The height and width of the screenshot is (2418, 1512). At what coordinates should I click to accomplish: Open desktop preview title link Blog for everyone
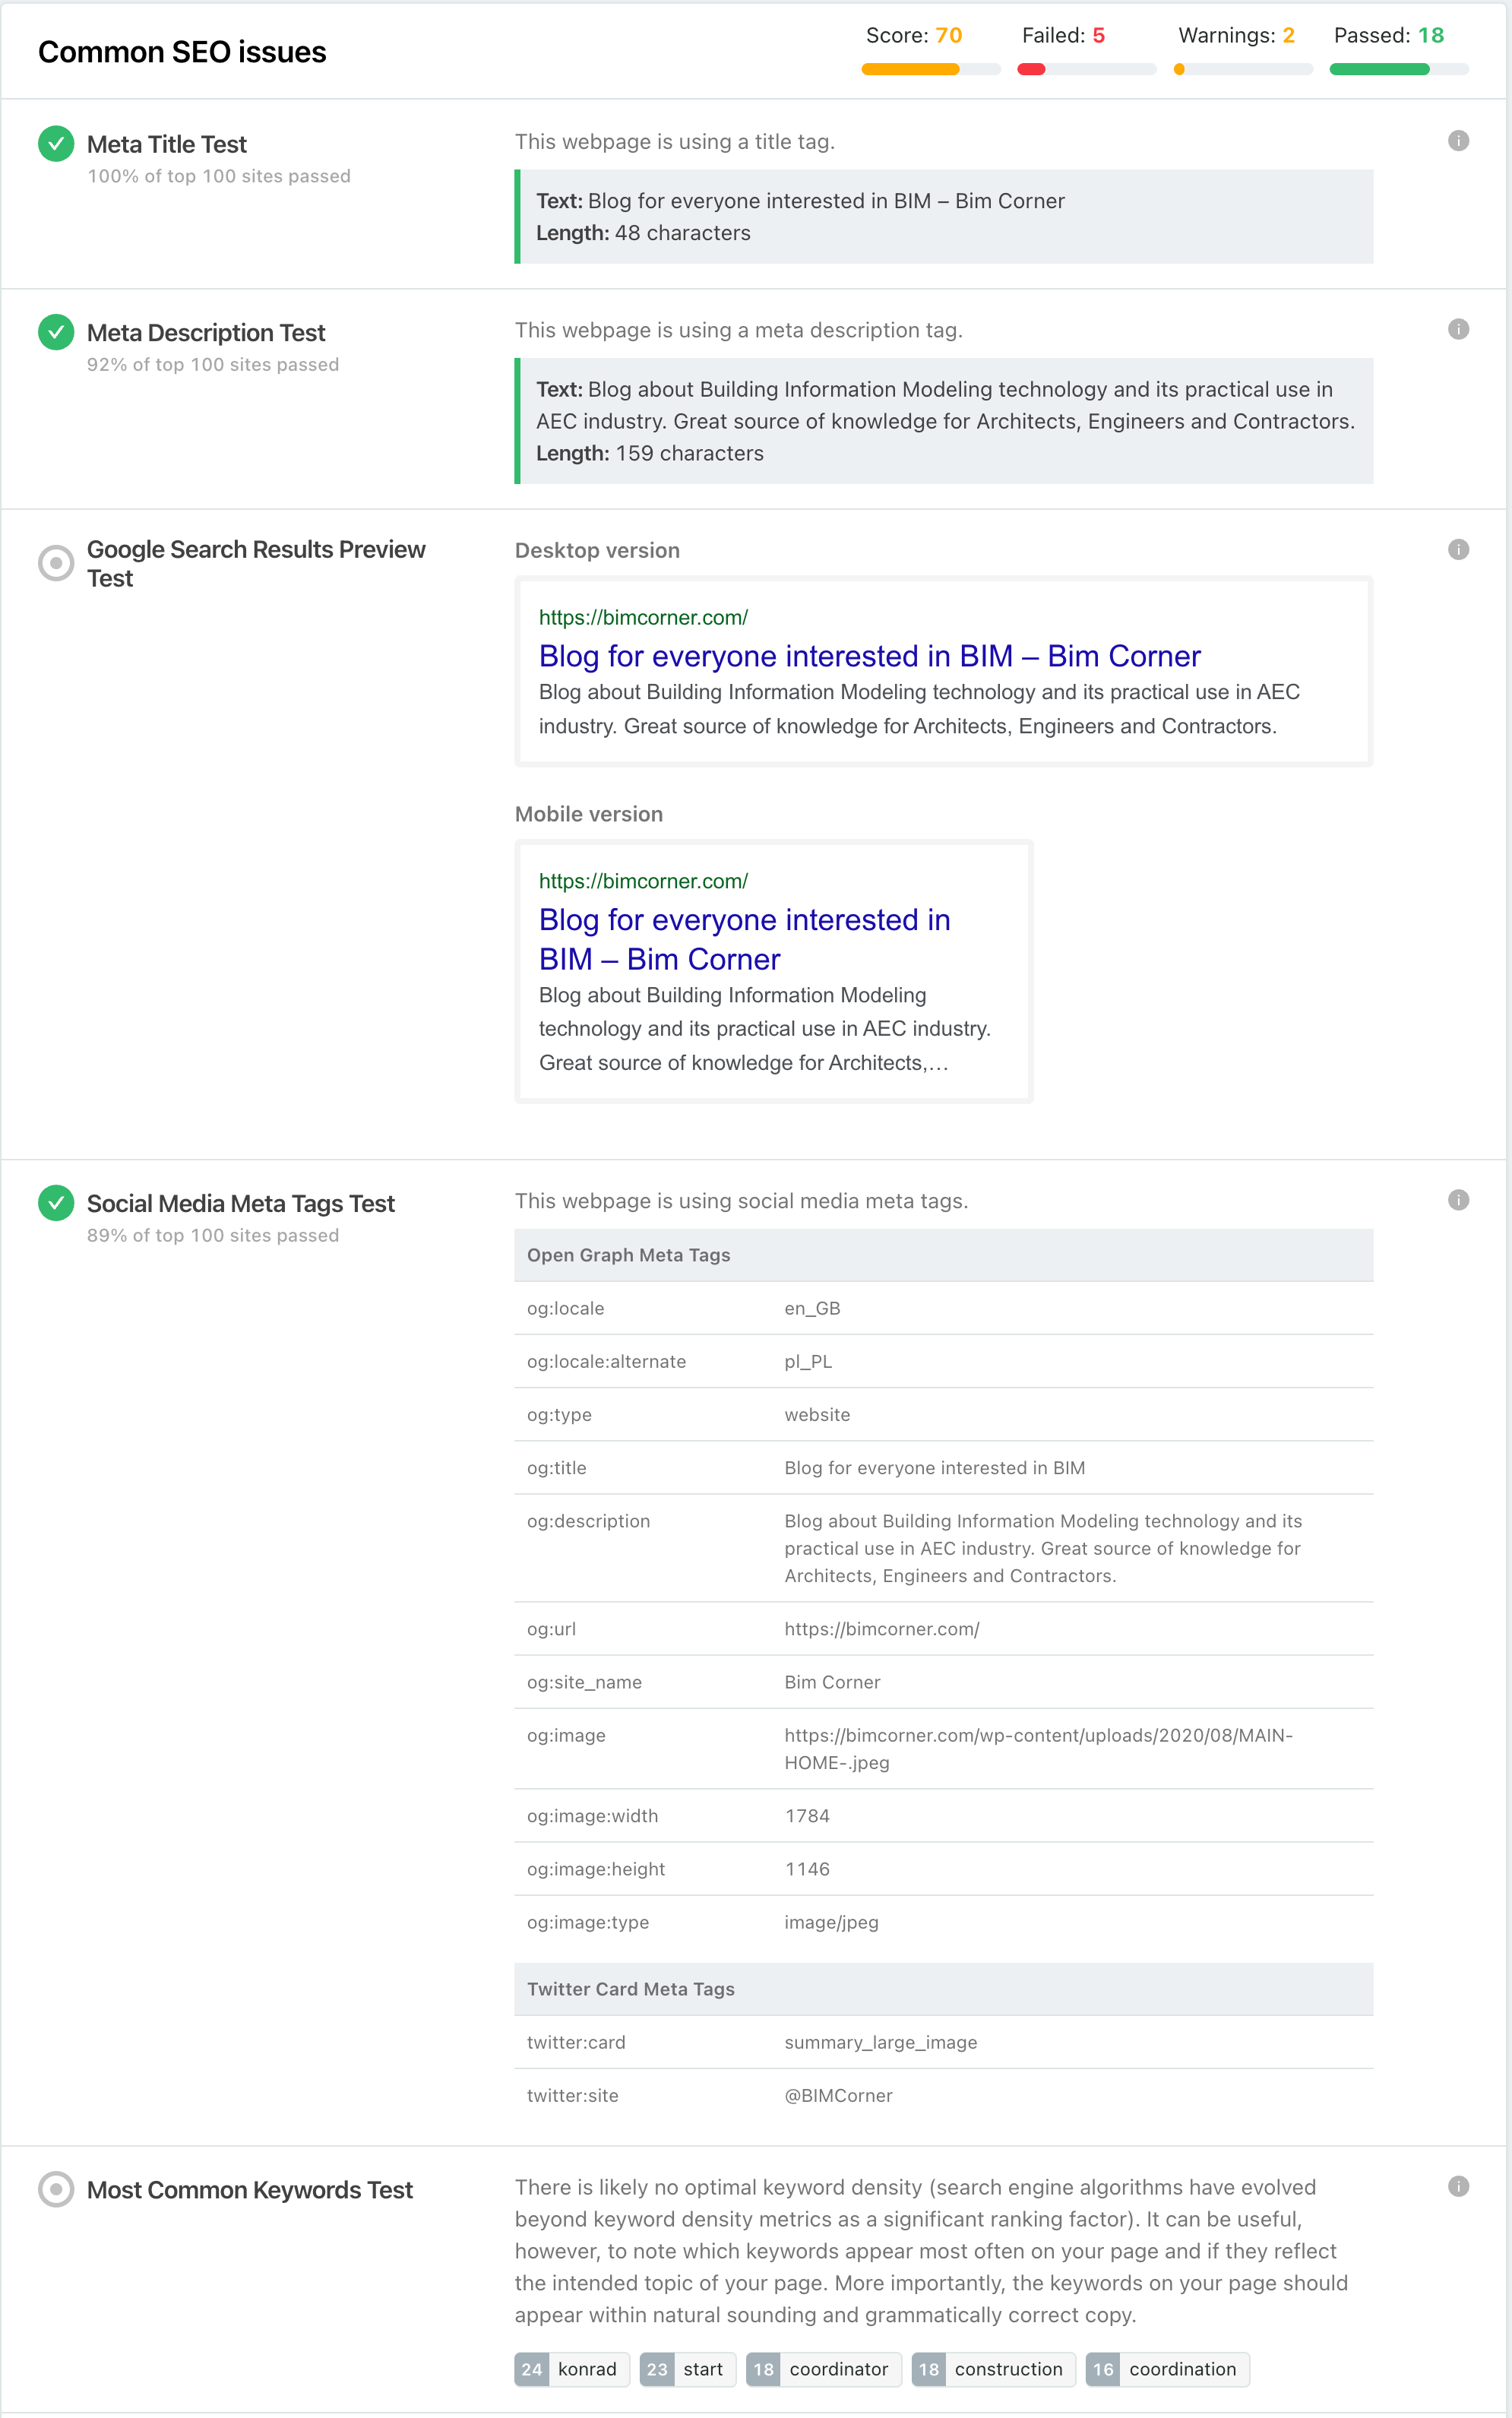click(x=869, y=656)
